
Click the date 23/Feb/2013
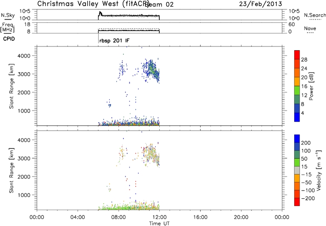click(260, 4)
